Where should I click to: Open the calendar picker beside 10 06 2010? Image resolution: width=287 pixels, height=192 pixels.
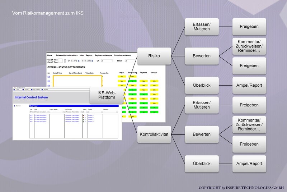tap(93, 61)
